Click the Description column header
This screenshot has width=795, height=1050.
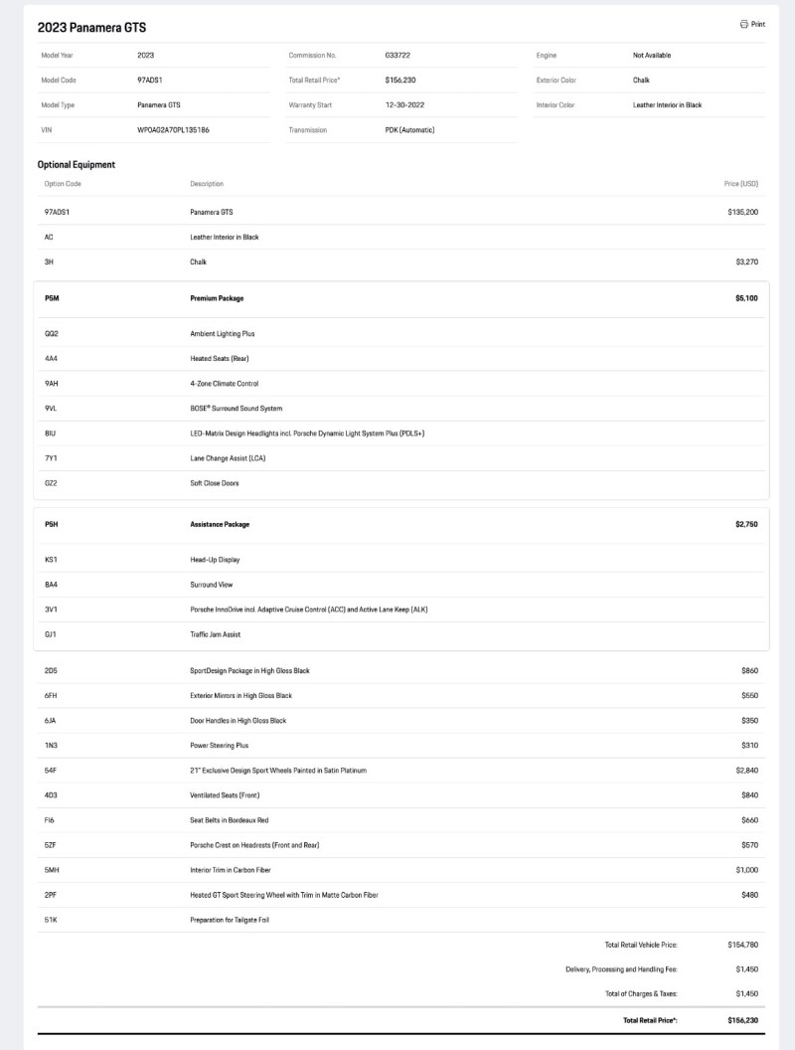click(x=207, y=184)
